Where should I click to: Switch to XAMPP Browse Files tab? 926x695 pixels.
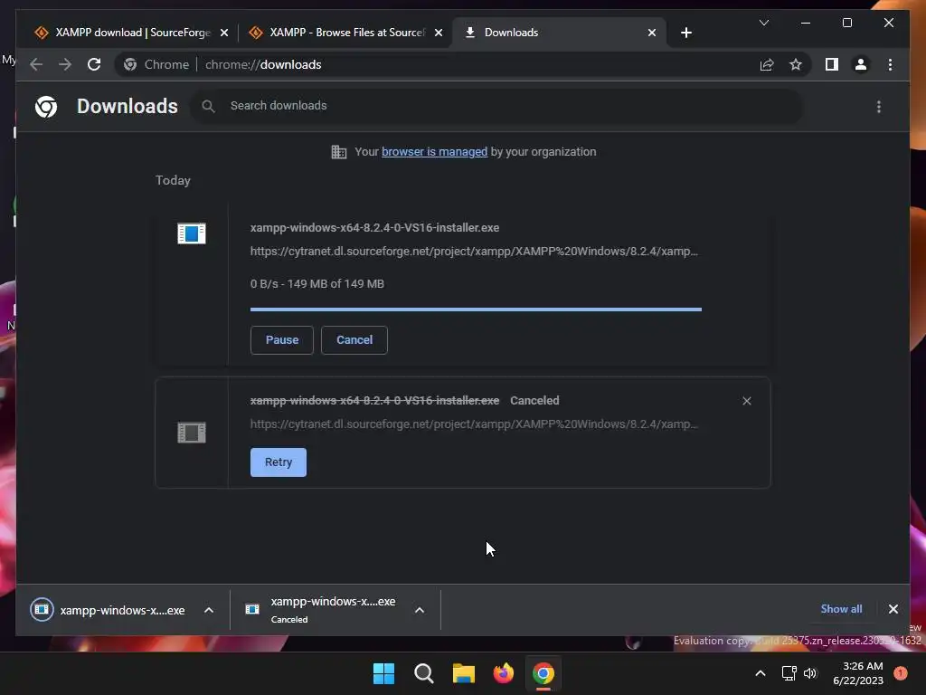coord(346,33)
